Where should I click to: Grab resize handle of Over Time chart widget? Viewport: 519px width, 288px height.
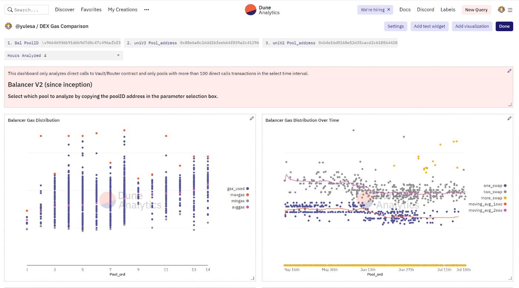510,278
